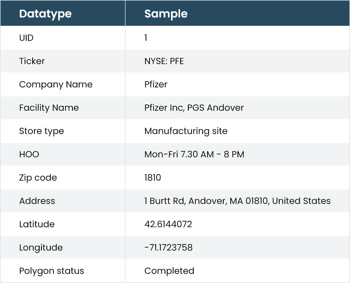Viewport: 350px width, 283px height.
Task: Click the Completed status value
Action: (169, 271)
